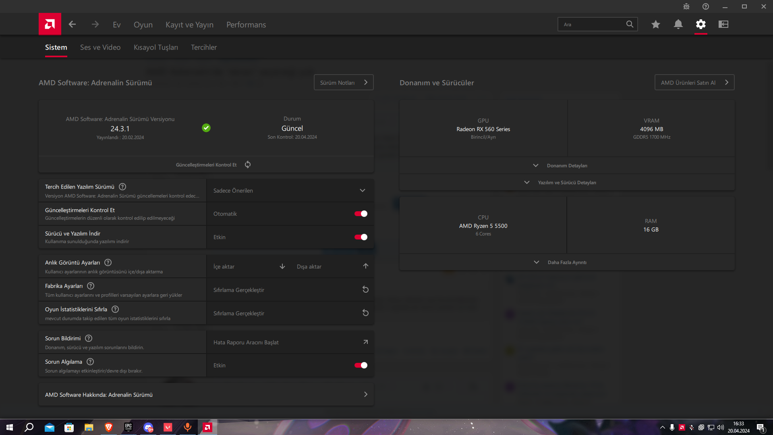Open favorites star icon

pyautogui.click(x=656, y=24)
